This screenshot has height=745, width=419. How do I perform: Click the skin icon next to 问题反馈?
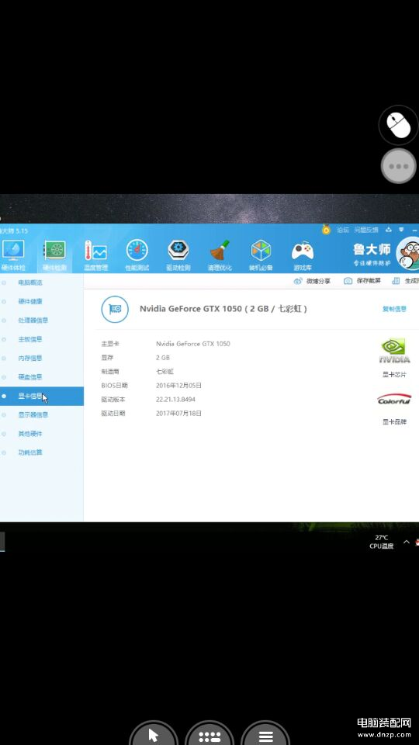point(389,230)
